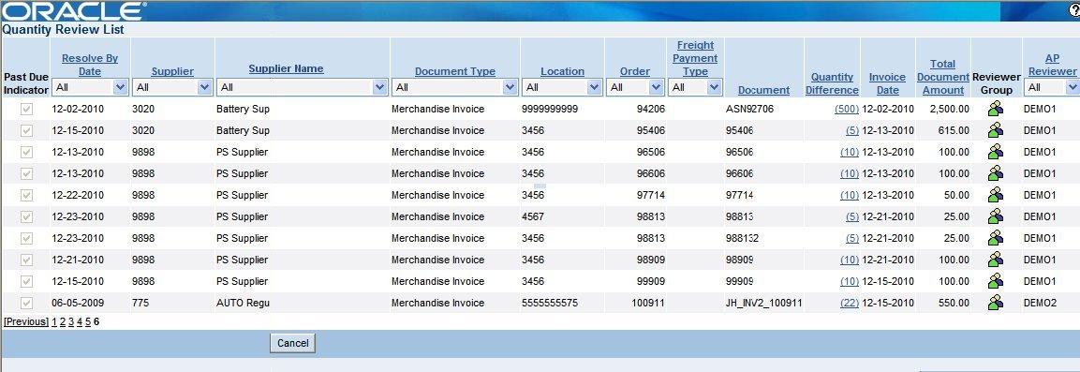Sort by Total Document Amount header
Screen dimensions: 1080x372
point(943,77)
